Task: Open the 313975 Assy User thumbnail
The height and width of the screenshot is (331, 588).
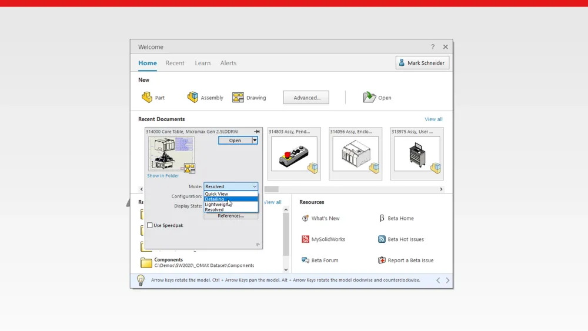Action: pos(417,153)
